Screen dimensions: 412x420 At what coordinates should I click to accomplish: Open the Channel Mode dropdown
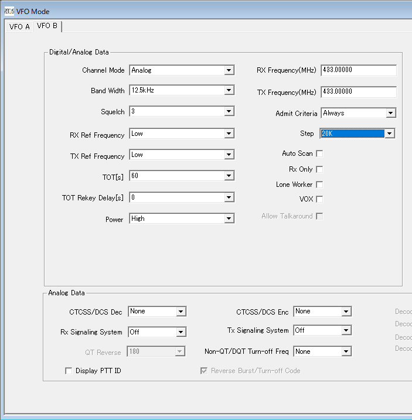click(229, 70)
